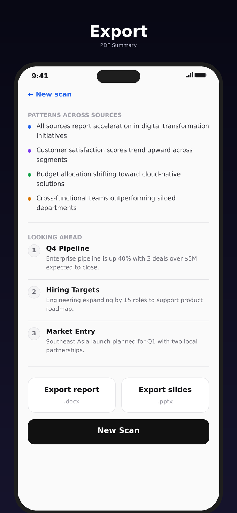The height and width of the screenshot is (513, 237).
Task: Tap the battery icon in status bar
Action: click(200, 75)
